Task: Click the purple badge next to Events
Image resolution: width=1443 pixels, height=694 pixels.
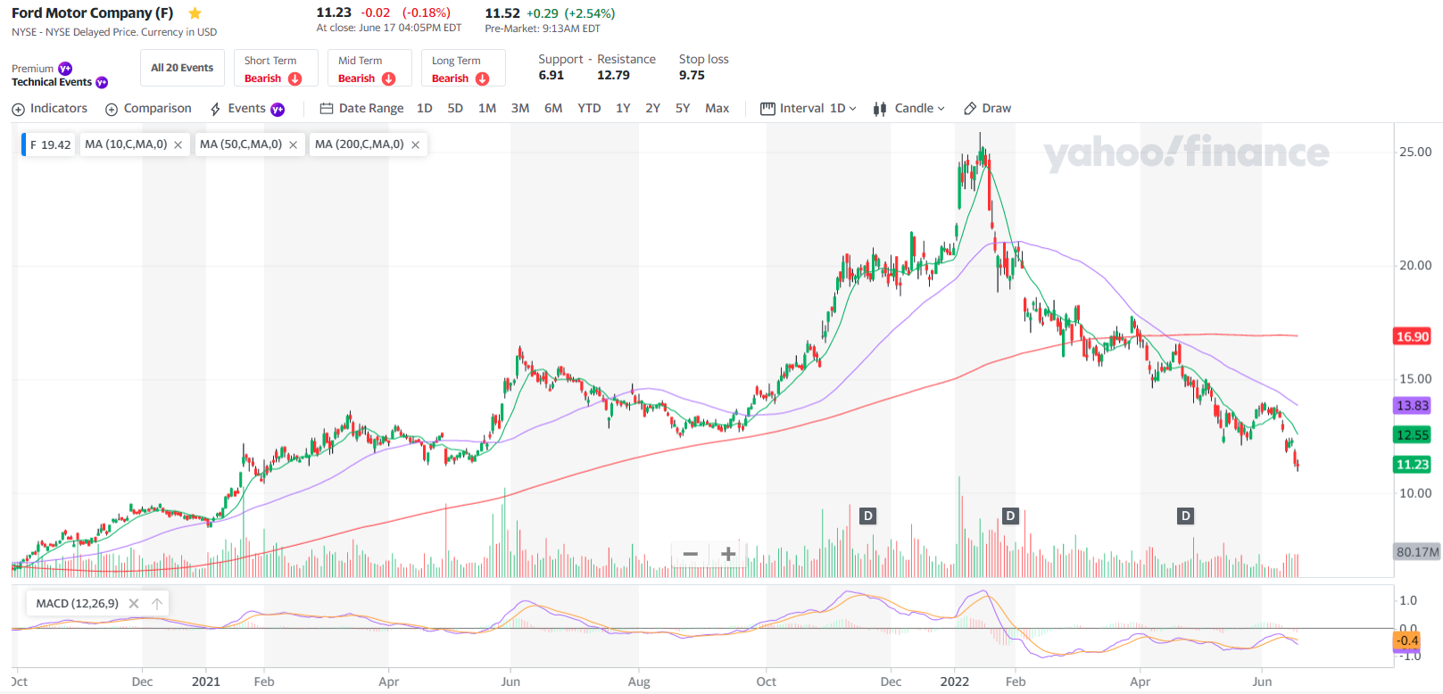Action: tap(278, 109)
